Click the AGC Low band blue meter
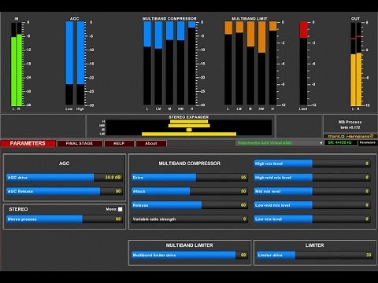The image size is (378, 283). click(69, 63)
